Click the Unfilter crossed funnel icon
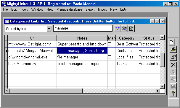The height and width of the screenshot is (108, 180). 124,29
